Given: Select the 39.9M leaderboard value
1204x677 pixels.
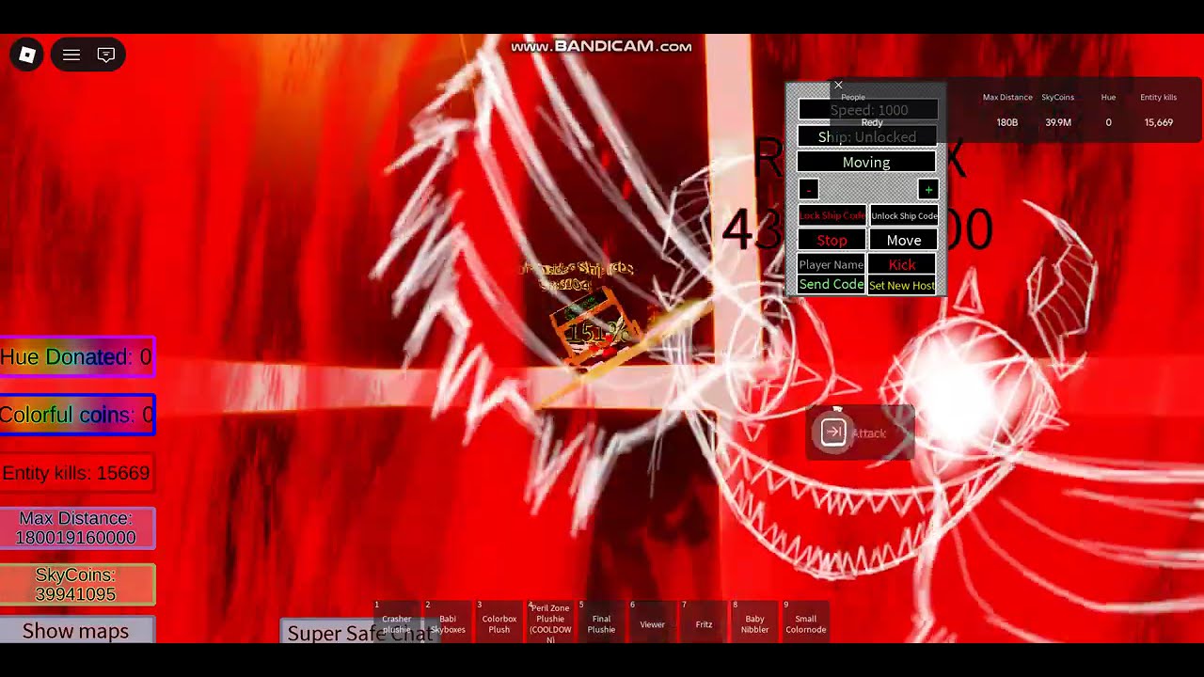Looking at the screenshot, I should point(1058,122).
